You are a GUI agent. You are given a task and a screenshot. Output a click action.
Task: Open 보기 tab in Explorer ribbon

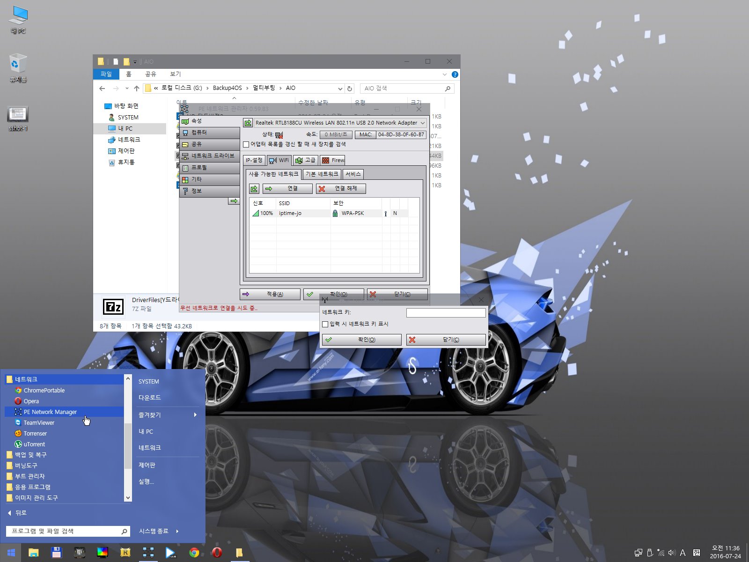coord(176,74)
